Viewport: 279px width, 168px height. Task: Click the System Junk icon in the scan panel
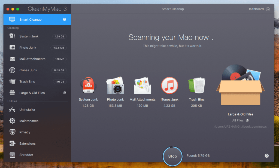click(88, 85)
